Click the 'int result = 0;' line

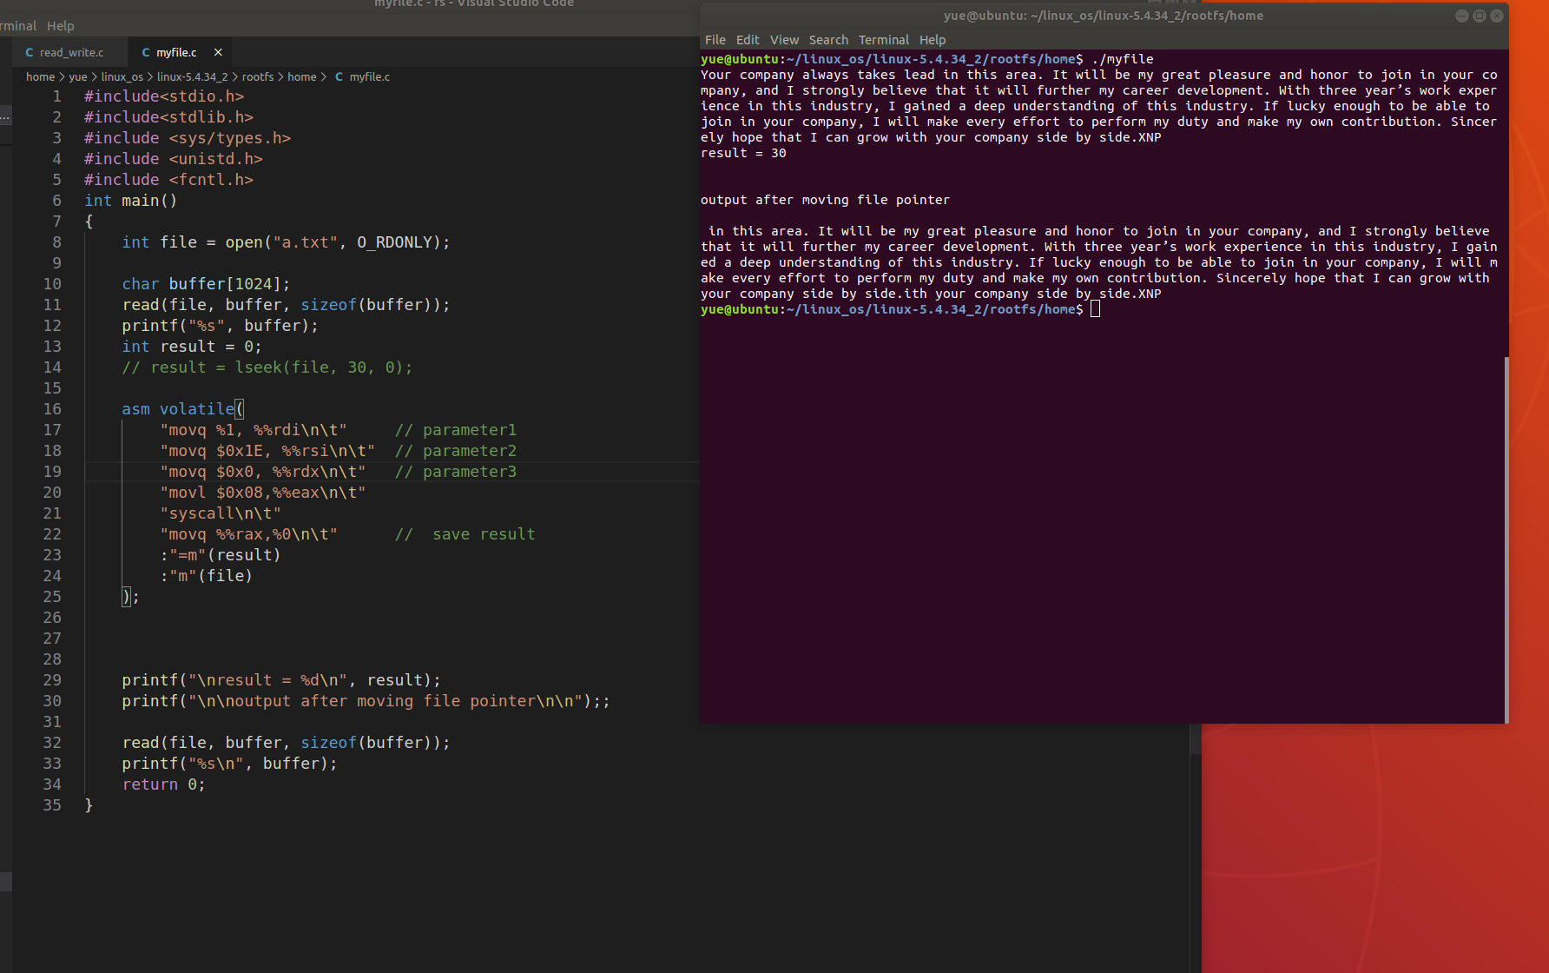pos(192,347)
